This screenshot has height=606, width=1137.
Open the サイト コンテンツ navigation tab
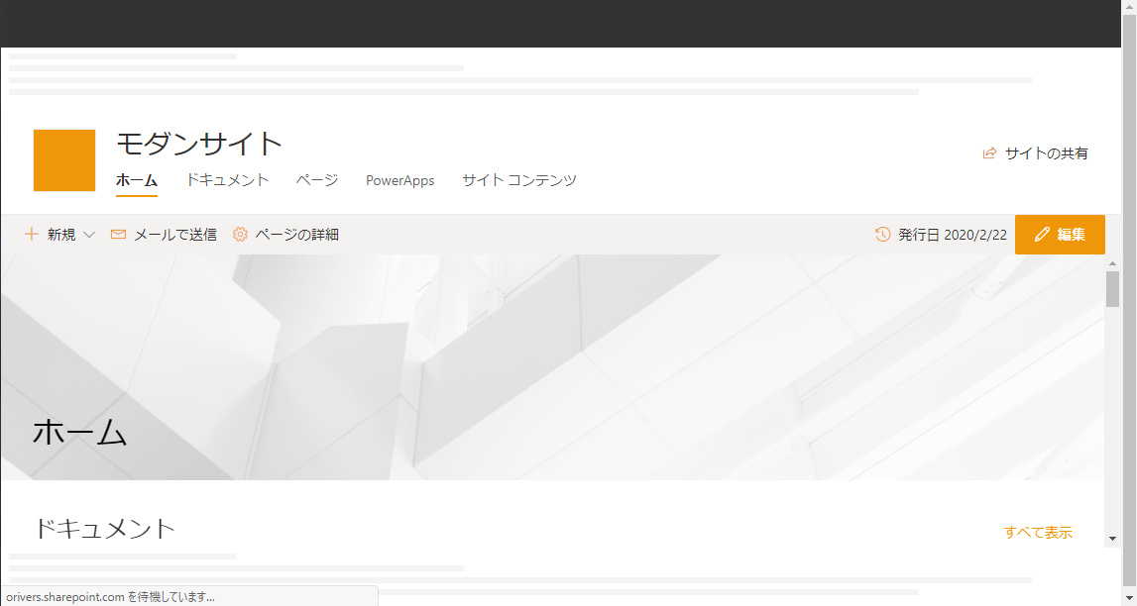(x=519, y=180)
